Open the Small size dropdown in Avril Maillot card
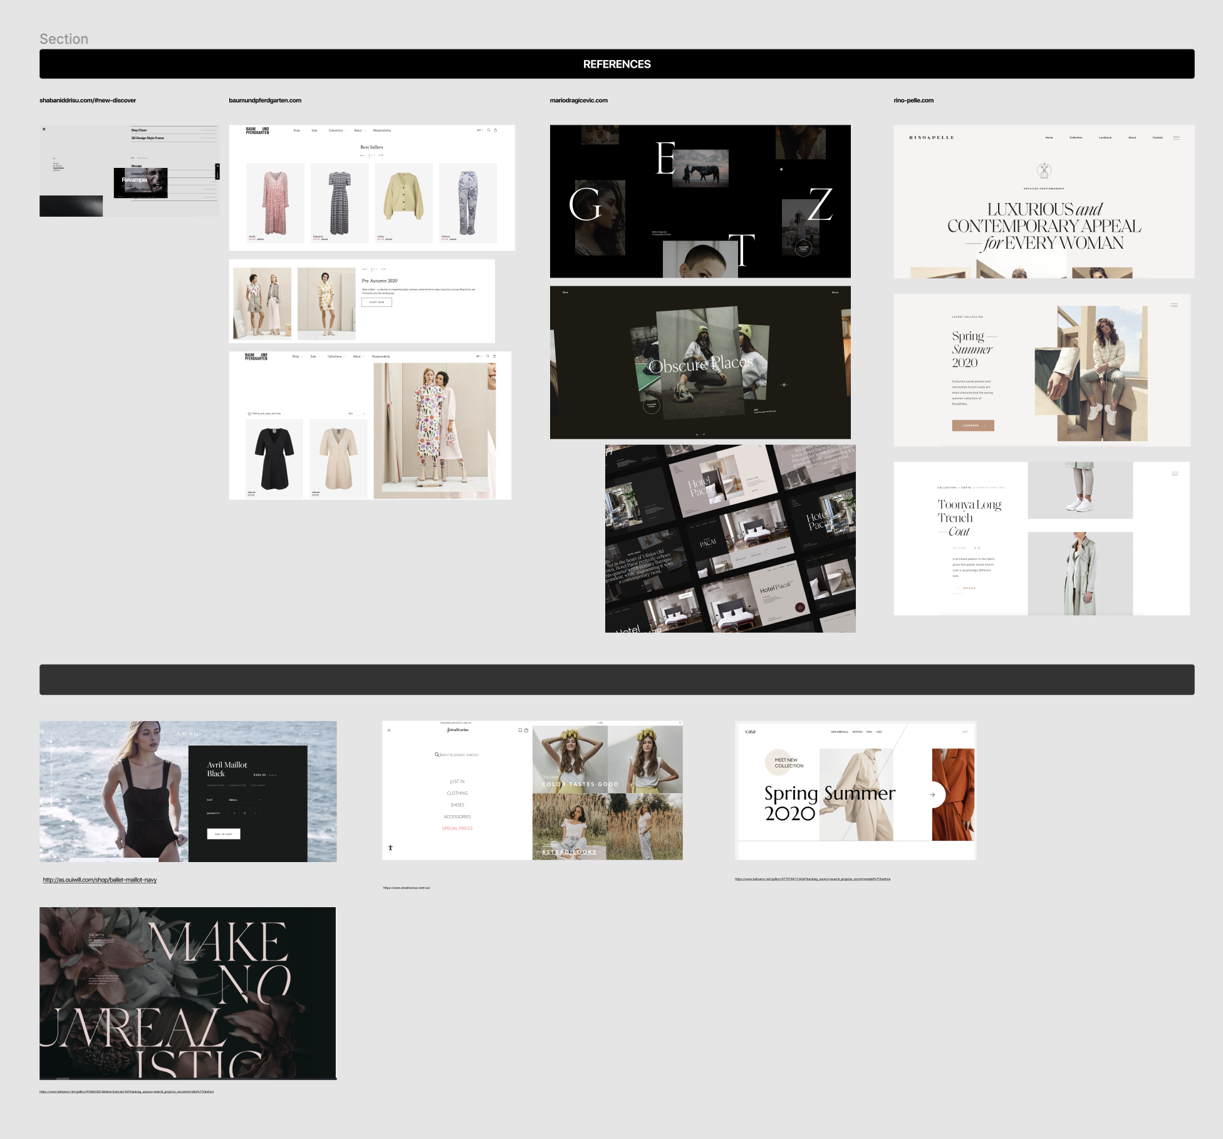The height and width of the screenshot is (1139, 1223). point(244,800)
